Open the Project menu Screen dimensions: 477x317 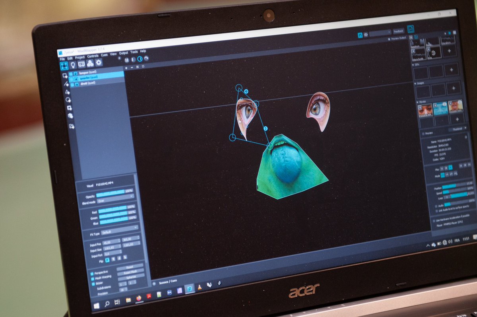coord(79,57)
